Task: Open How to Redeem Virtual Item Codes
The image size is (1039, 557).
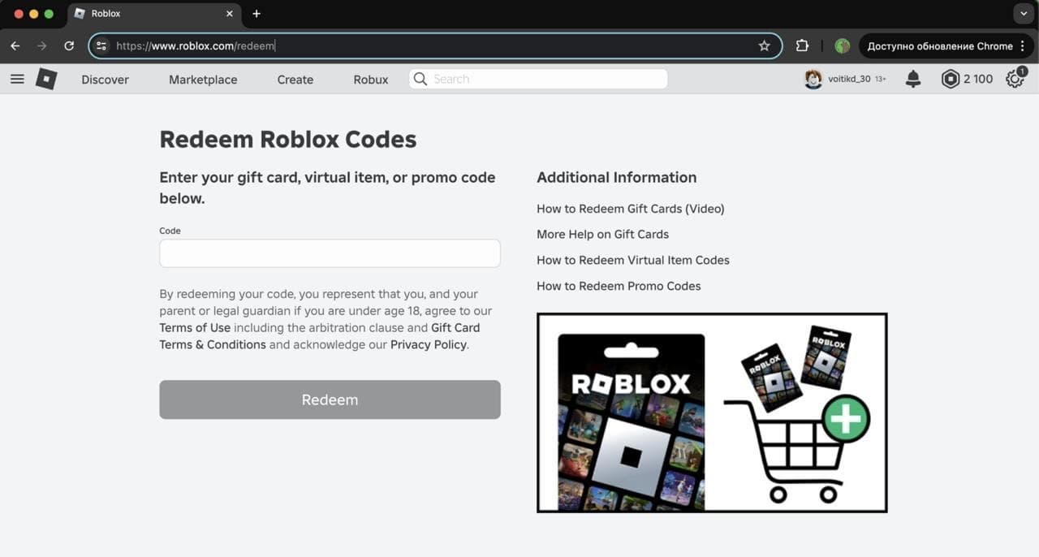Action: coord(633,261)
